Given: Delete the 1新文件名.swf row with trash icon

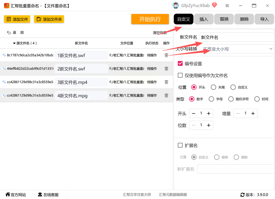Looking at the screenshot, I should pos(166,55).
